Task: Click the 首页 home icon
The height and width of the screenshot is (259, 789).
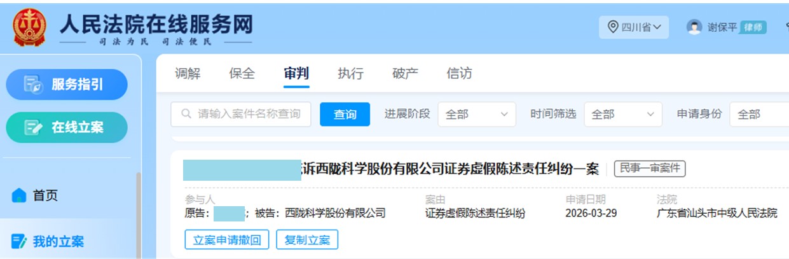Action: (19, 195)
